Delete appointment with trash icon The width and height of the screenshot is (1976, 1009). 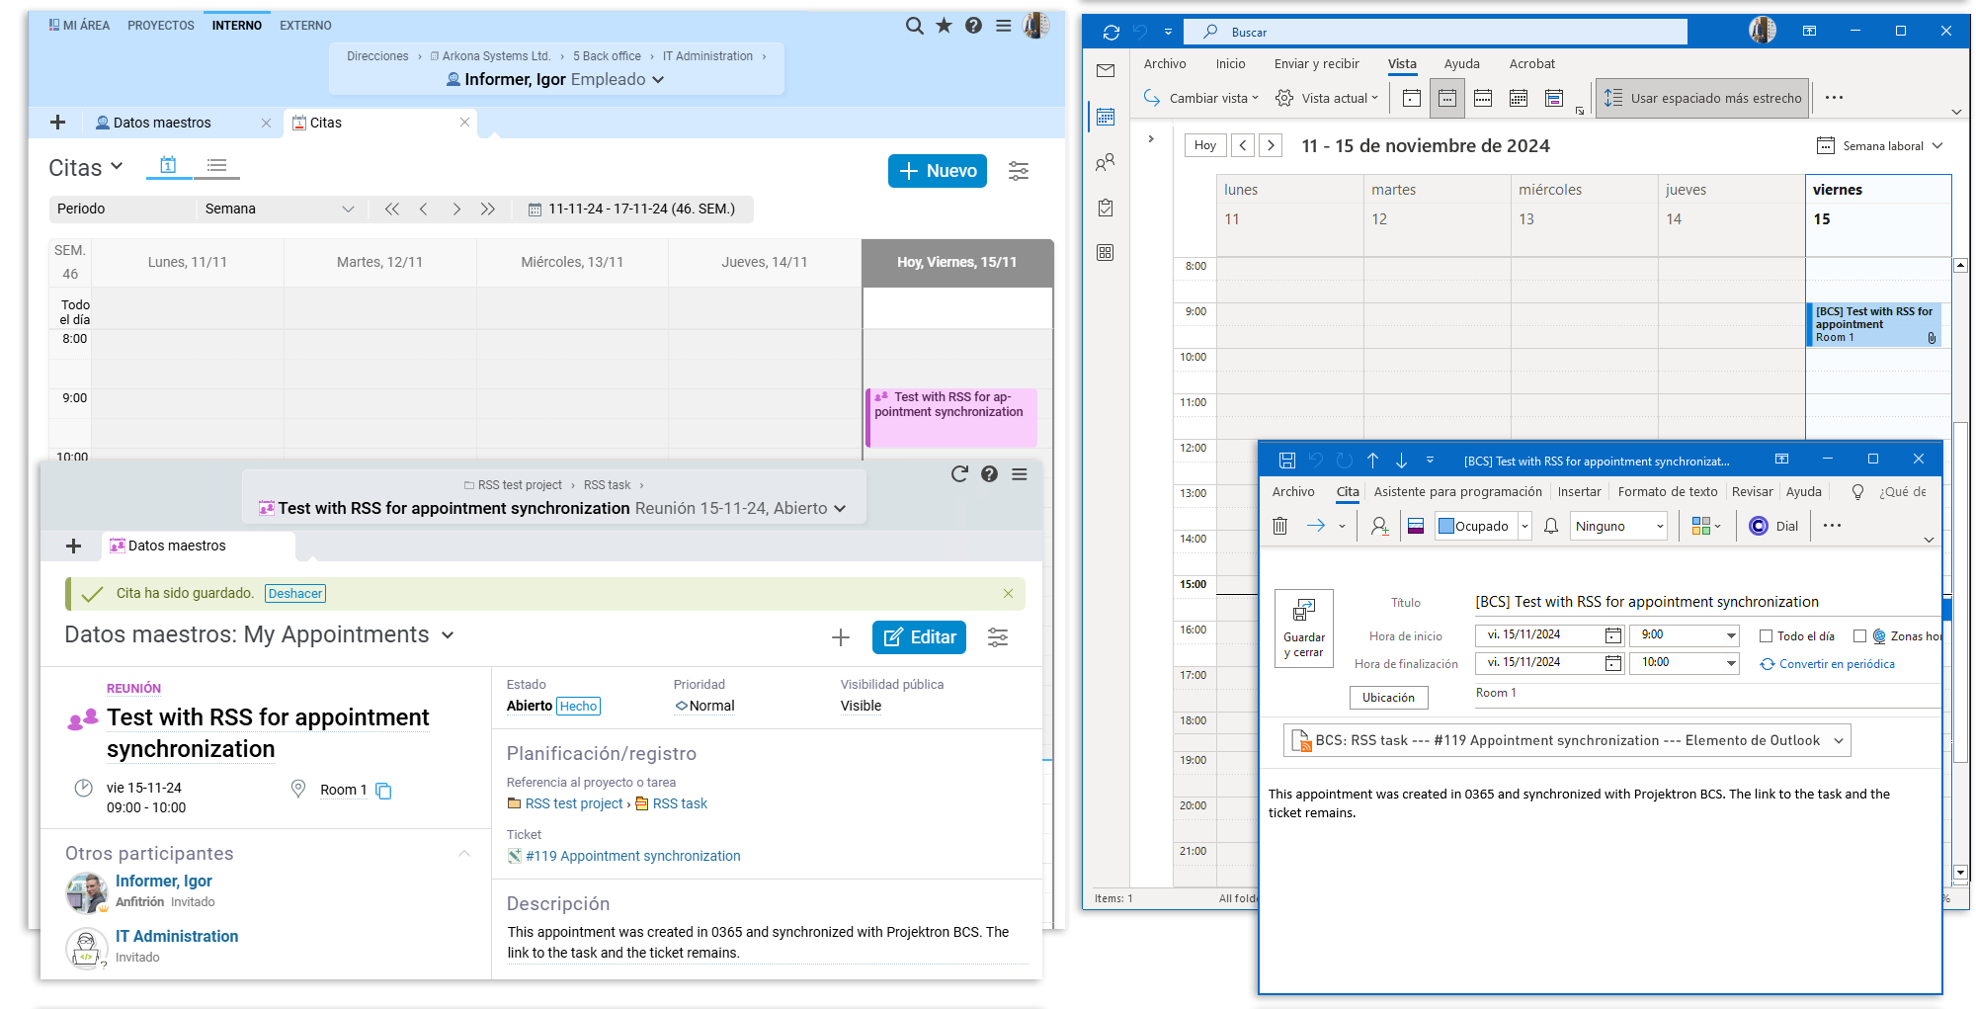point(1280,526)
